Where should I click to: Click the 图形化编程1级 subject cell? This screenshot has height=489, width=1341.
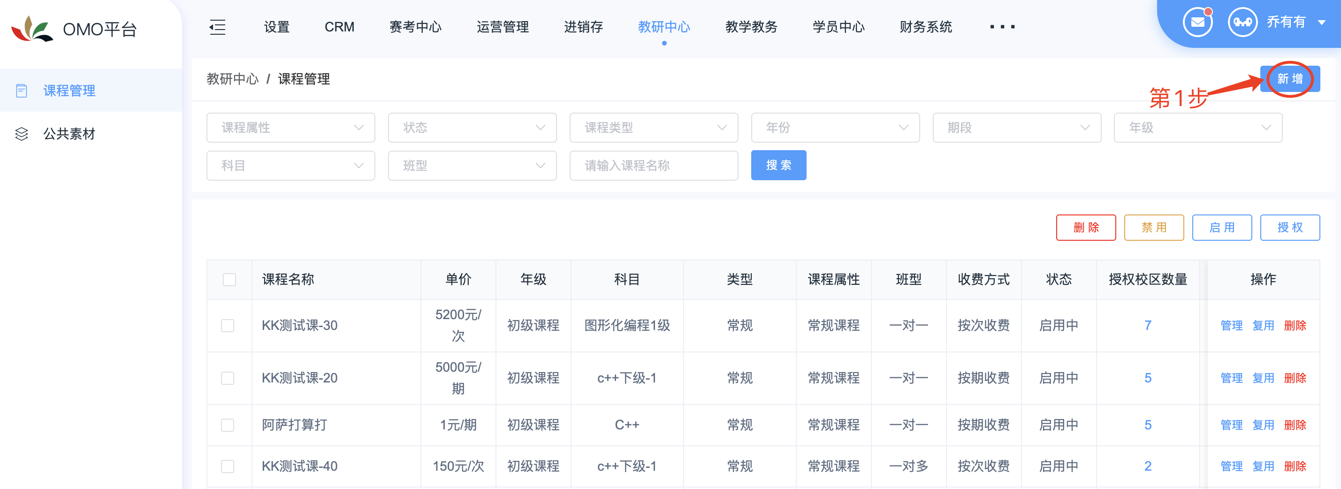pyautogui.click(x=627, y=326)
